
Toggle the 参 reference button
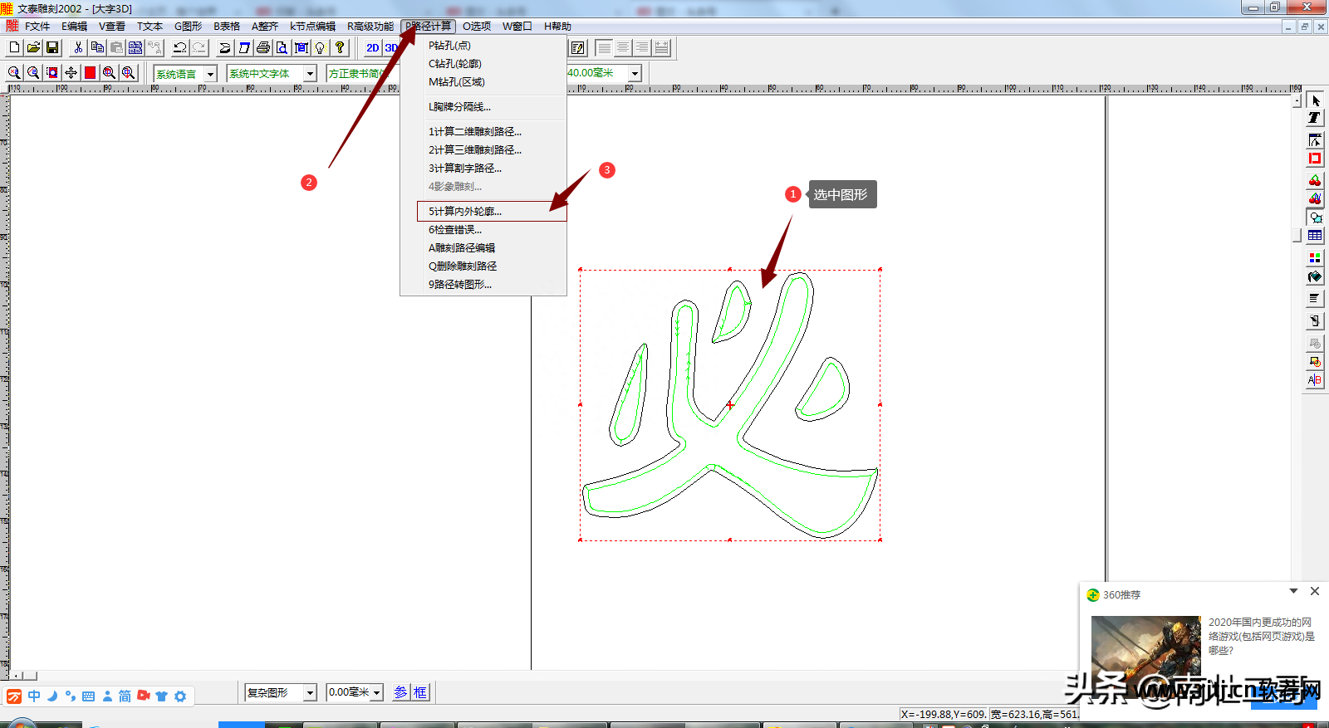click(401, 692)
